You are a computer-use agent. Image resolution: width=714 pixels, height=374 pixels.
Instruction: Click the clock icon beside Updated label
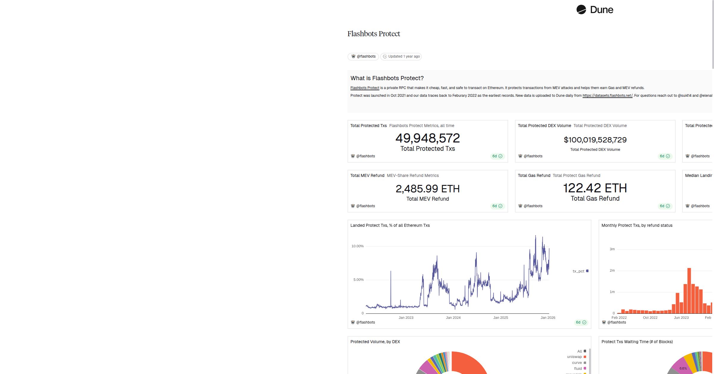(385, 56)
